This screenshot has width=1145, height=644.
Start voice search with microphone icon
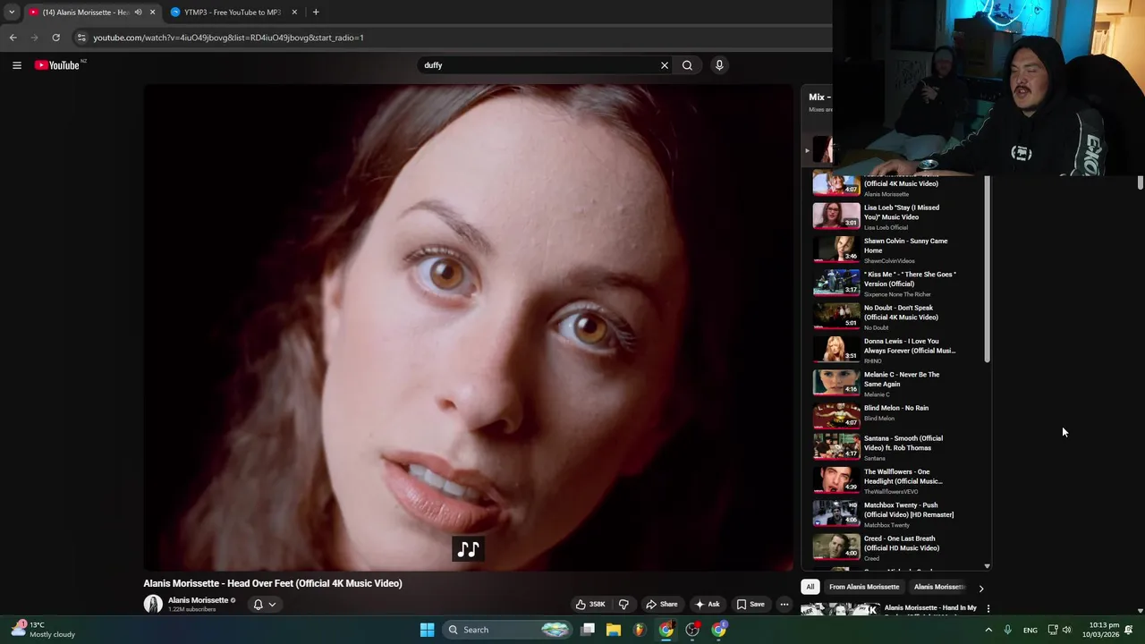719,65
